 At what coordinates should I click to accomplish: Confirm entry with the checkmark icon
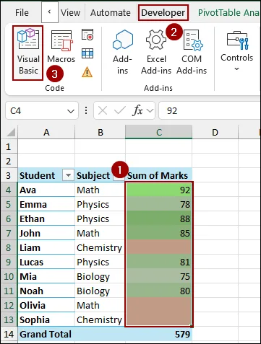(120, 110)
